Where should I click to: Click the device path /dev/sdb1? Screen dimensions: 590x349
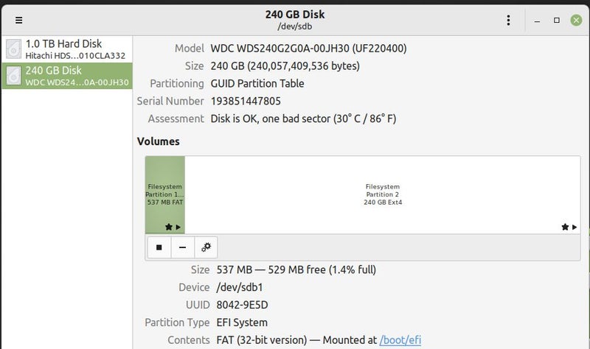[240, 287]
